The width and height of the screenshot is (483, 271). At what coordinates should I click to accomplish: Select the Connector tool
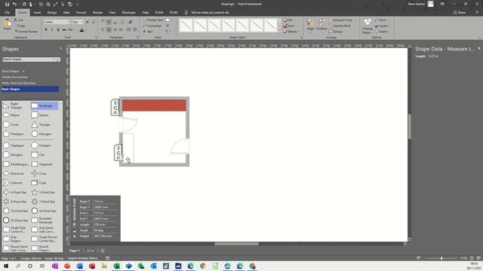pyautogui.click(x=152, y=26)
